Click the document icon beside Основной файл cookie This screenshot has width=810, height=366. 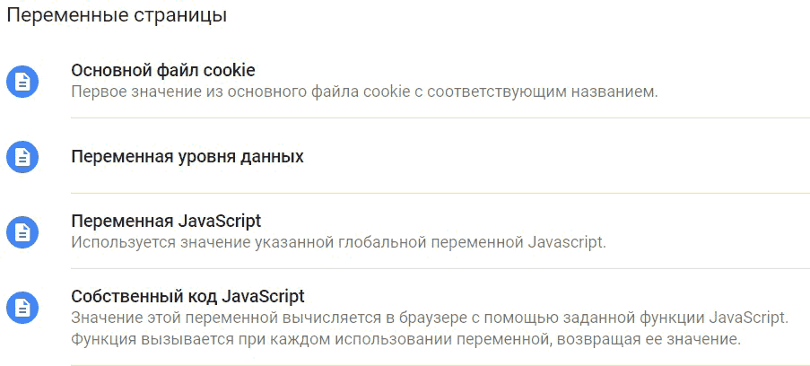[22, 82]
